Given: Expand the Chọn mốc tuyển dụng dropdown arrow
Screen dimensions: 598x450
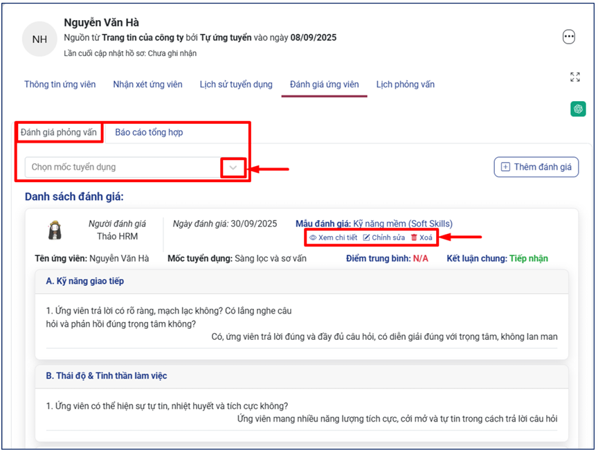Looking at the screenshot, I should pyautogui.click(x=233, y=168).
